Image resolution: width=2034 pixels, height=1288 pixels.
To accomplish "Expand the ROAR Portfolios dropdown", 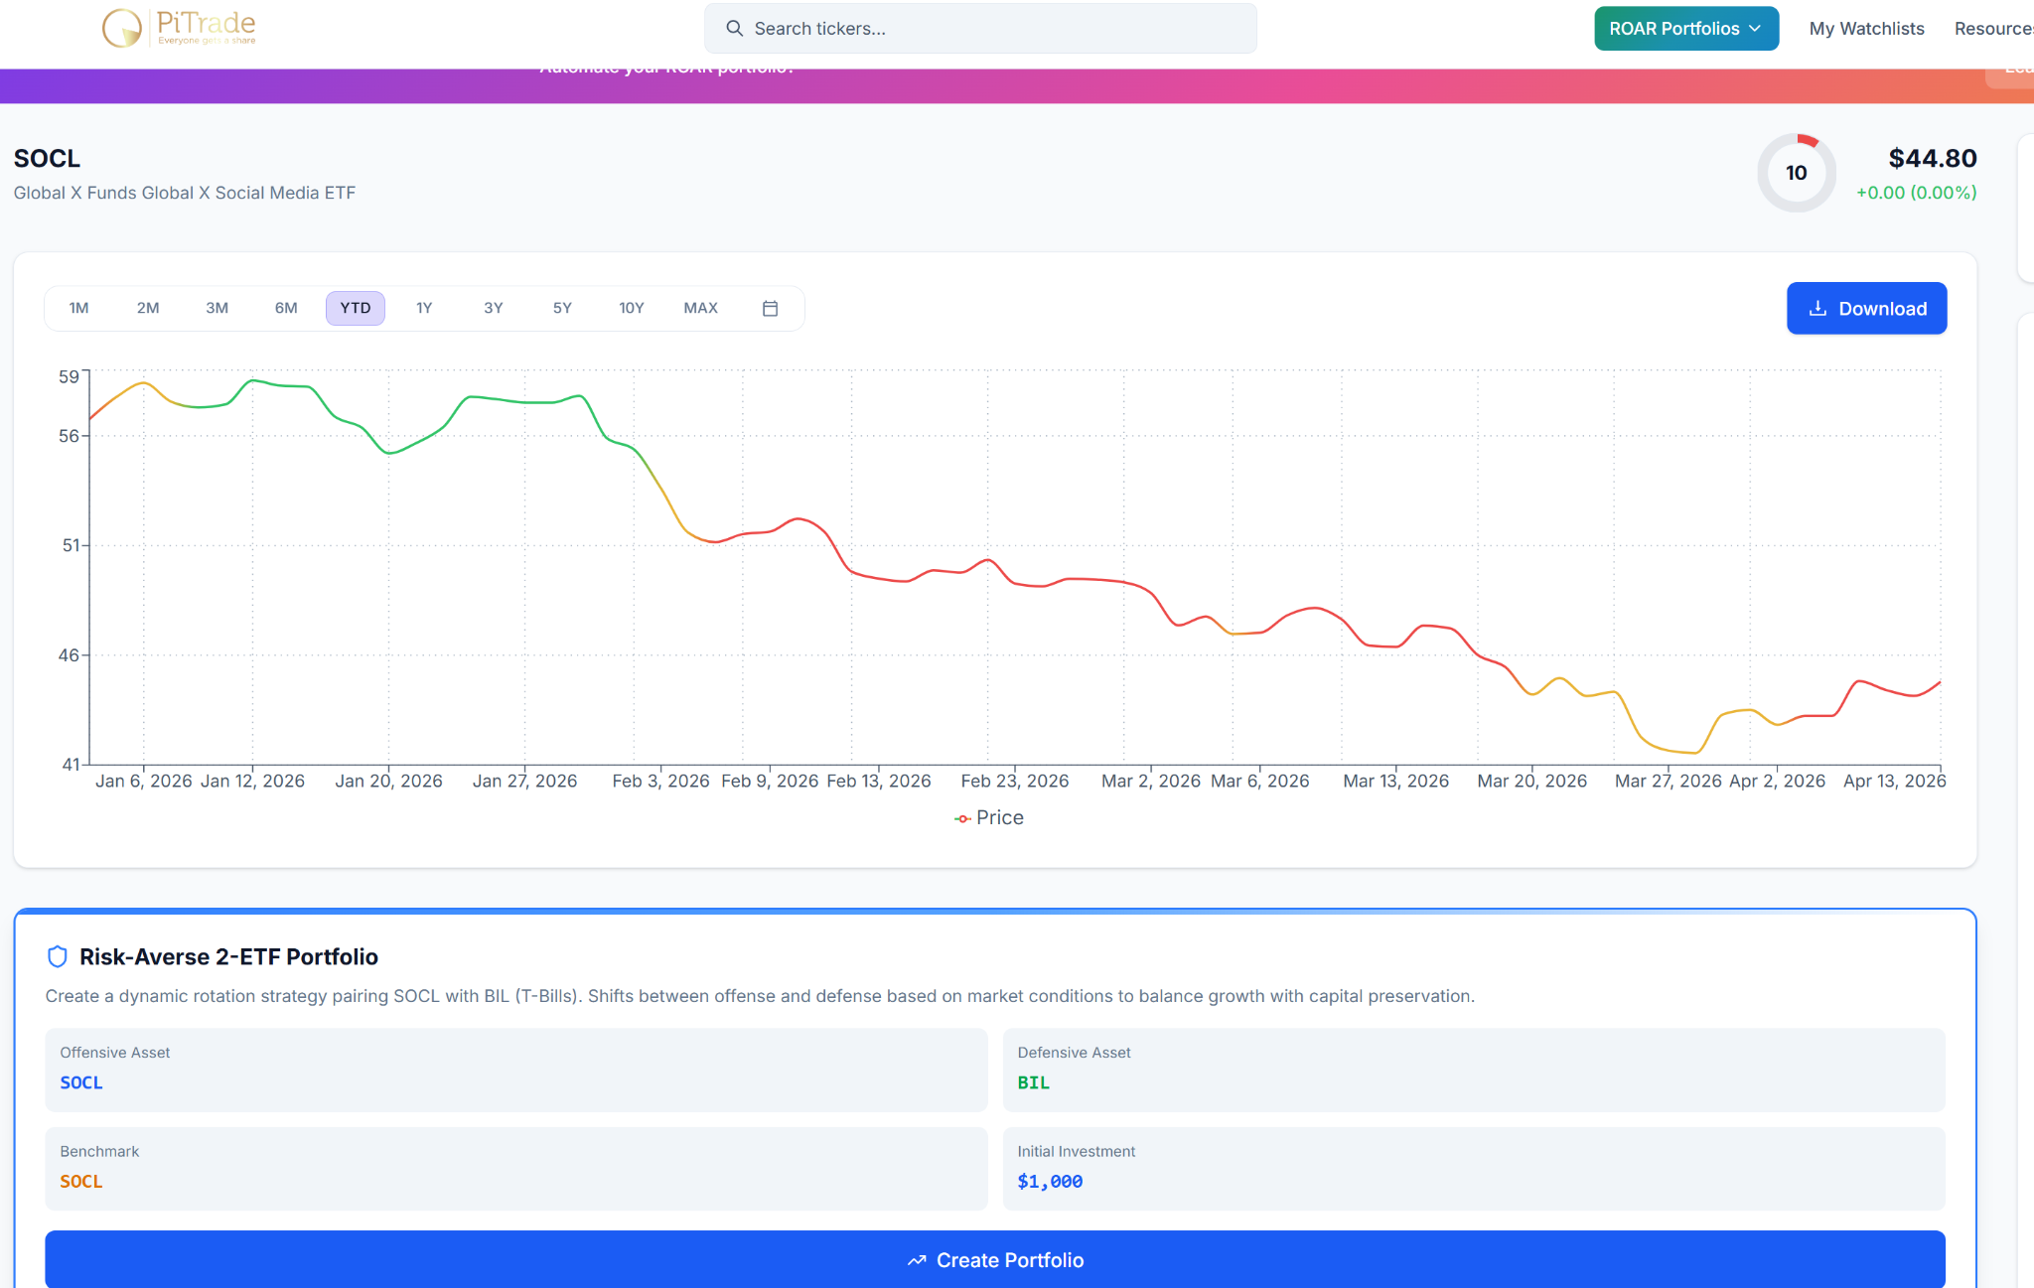I will (1685, 29).
